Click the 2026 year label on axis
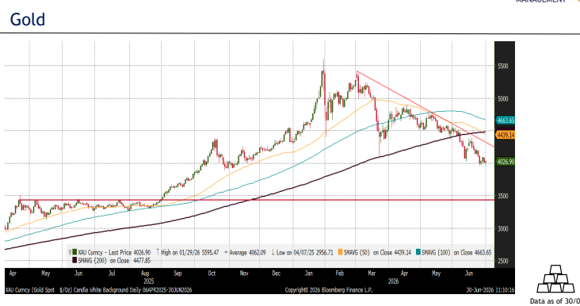580x306 pixels. [393, 281]
